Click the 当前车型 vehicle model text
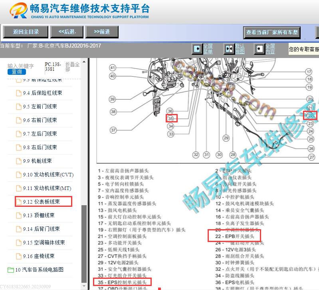 (50, 46)
